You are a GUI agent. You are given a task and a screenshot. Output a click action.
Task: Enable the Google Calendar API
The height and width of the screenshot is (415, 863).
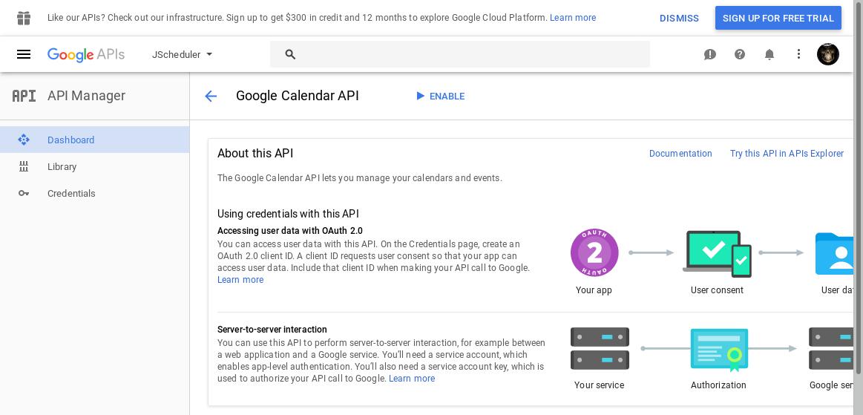[440, 97]
